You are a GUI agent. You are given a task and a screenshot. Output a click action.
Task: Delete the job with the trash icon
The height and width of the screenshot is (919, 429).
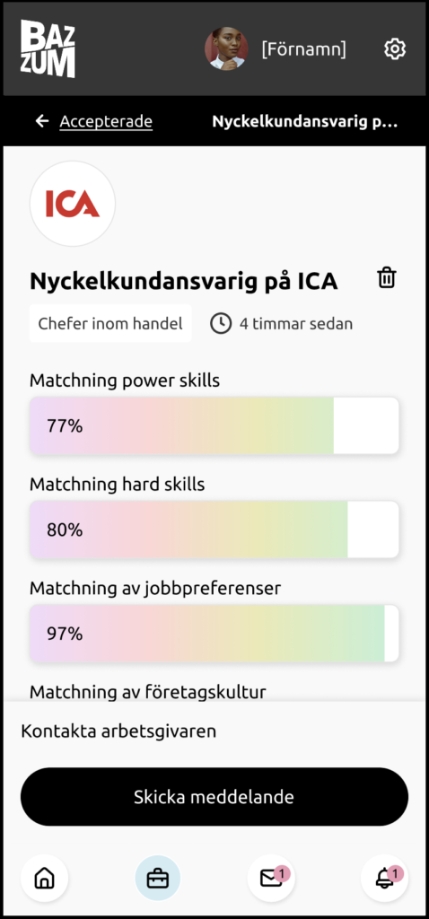click(x=387, y=277)
